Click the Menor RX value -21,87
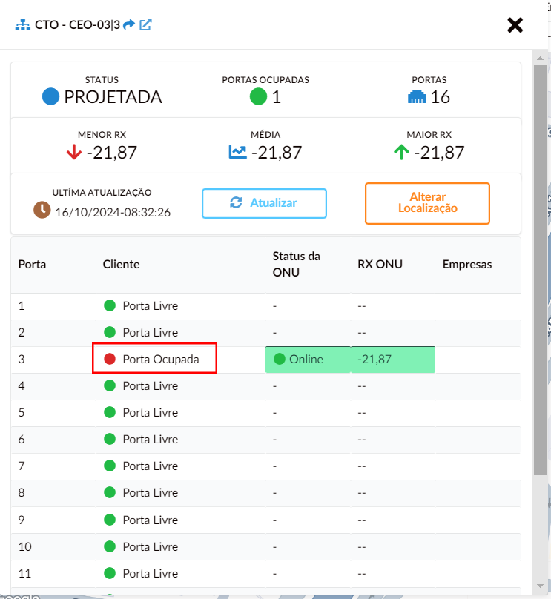This screenshot has height=599, width=551. (111, 153)
